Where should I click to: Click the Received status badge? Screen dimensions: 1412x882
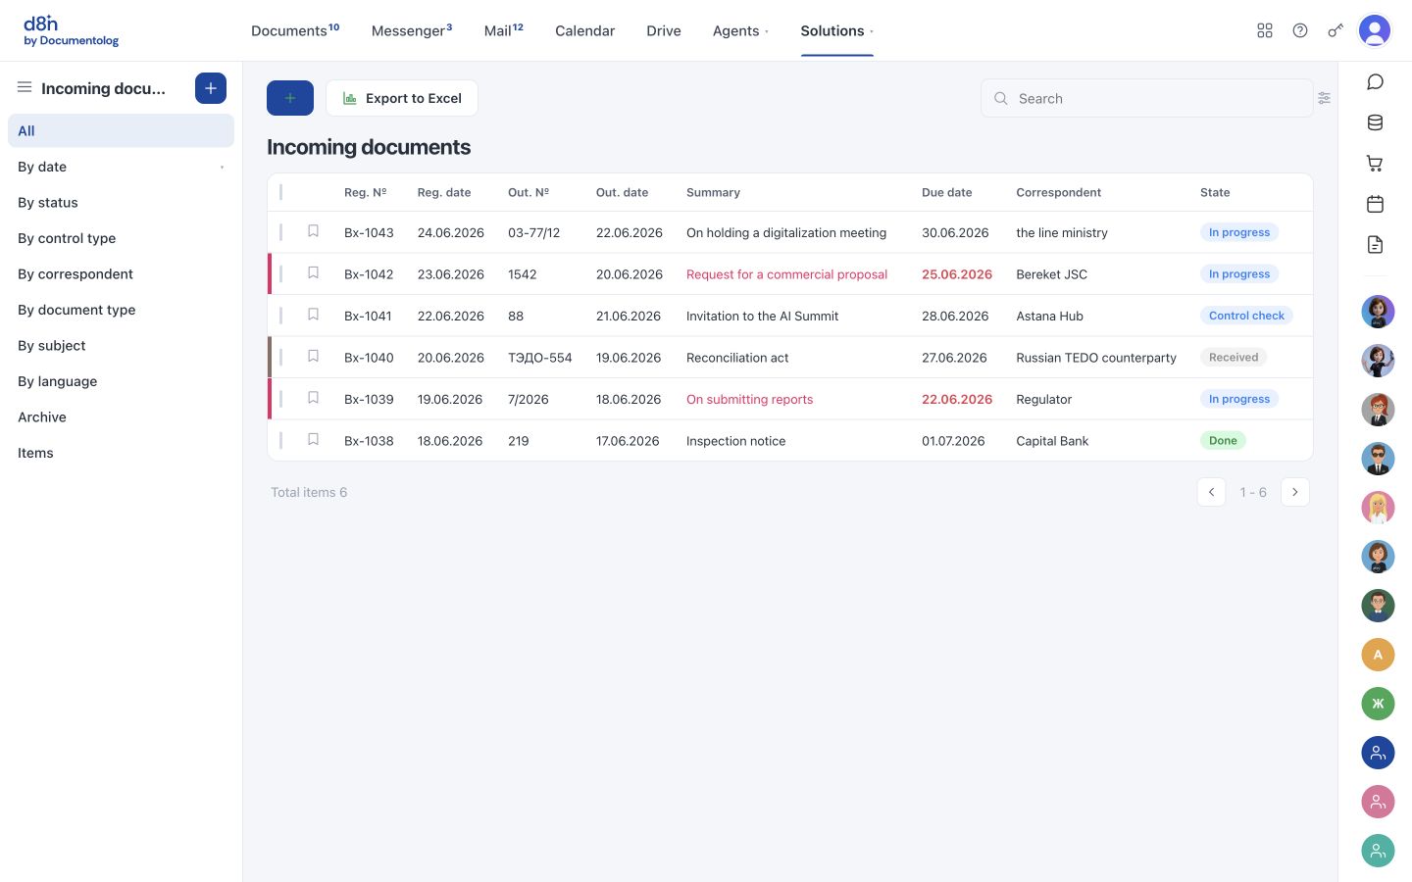(x=1234, y=358)
